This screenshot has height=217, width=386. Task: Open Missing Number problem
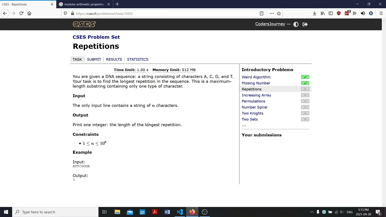click(x=256, y=83)
